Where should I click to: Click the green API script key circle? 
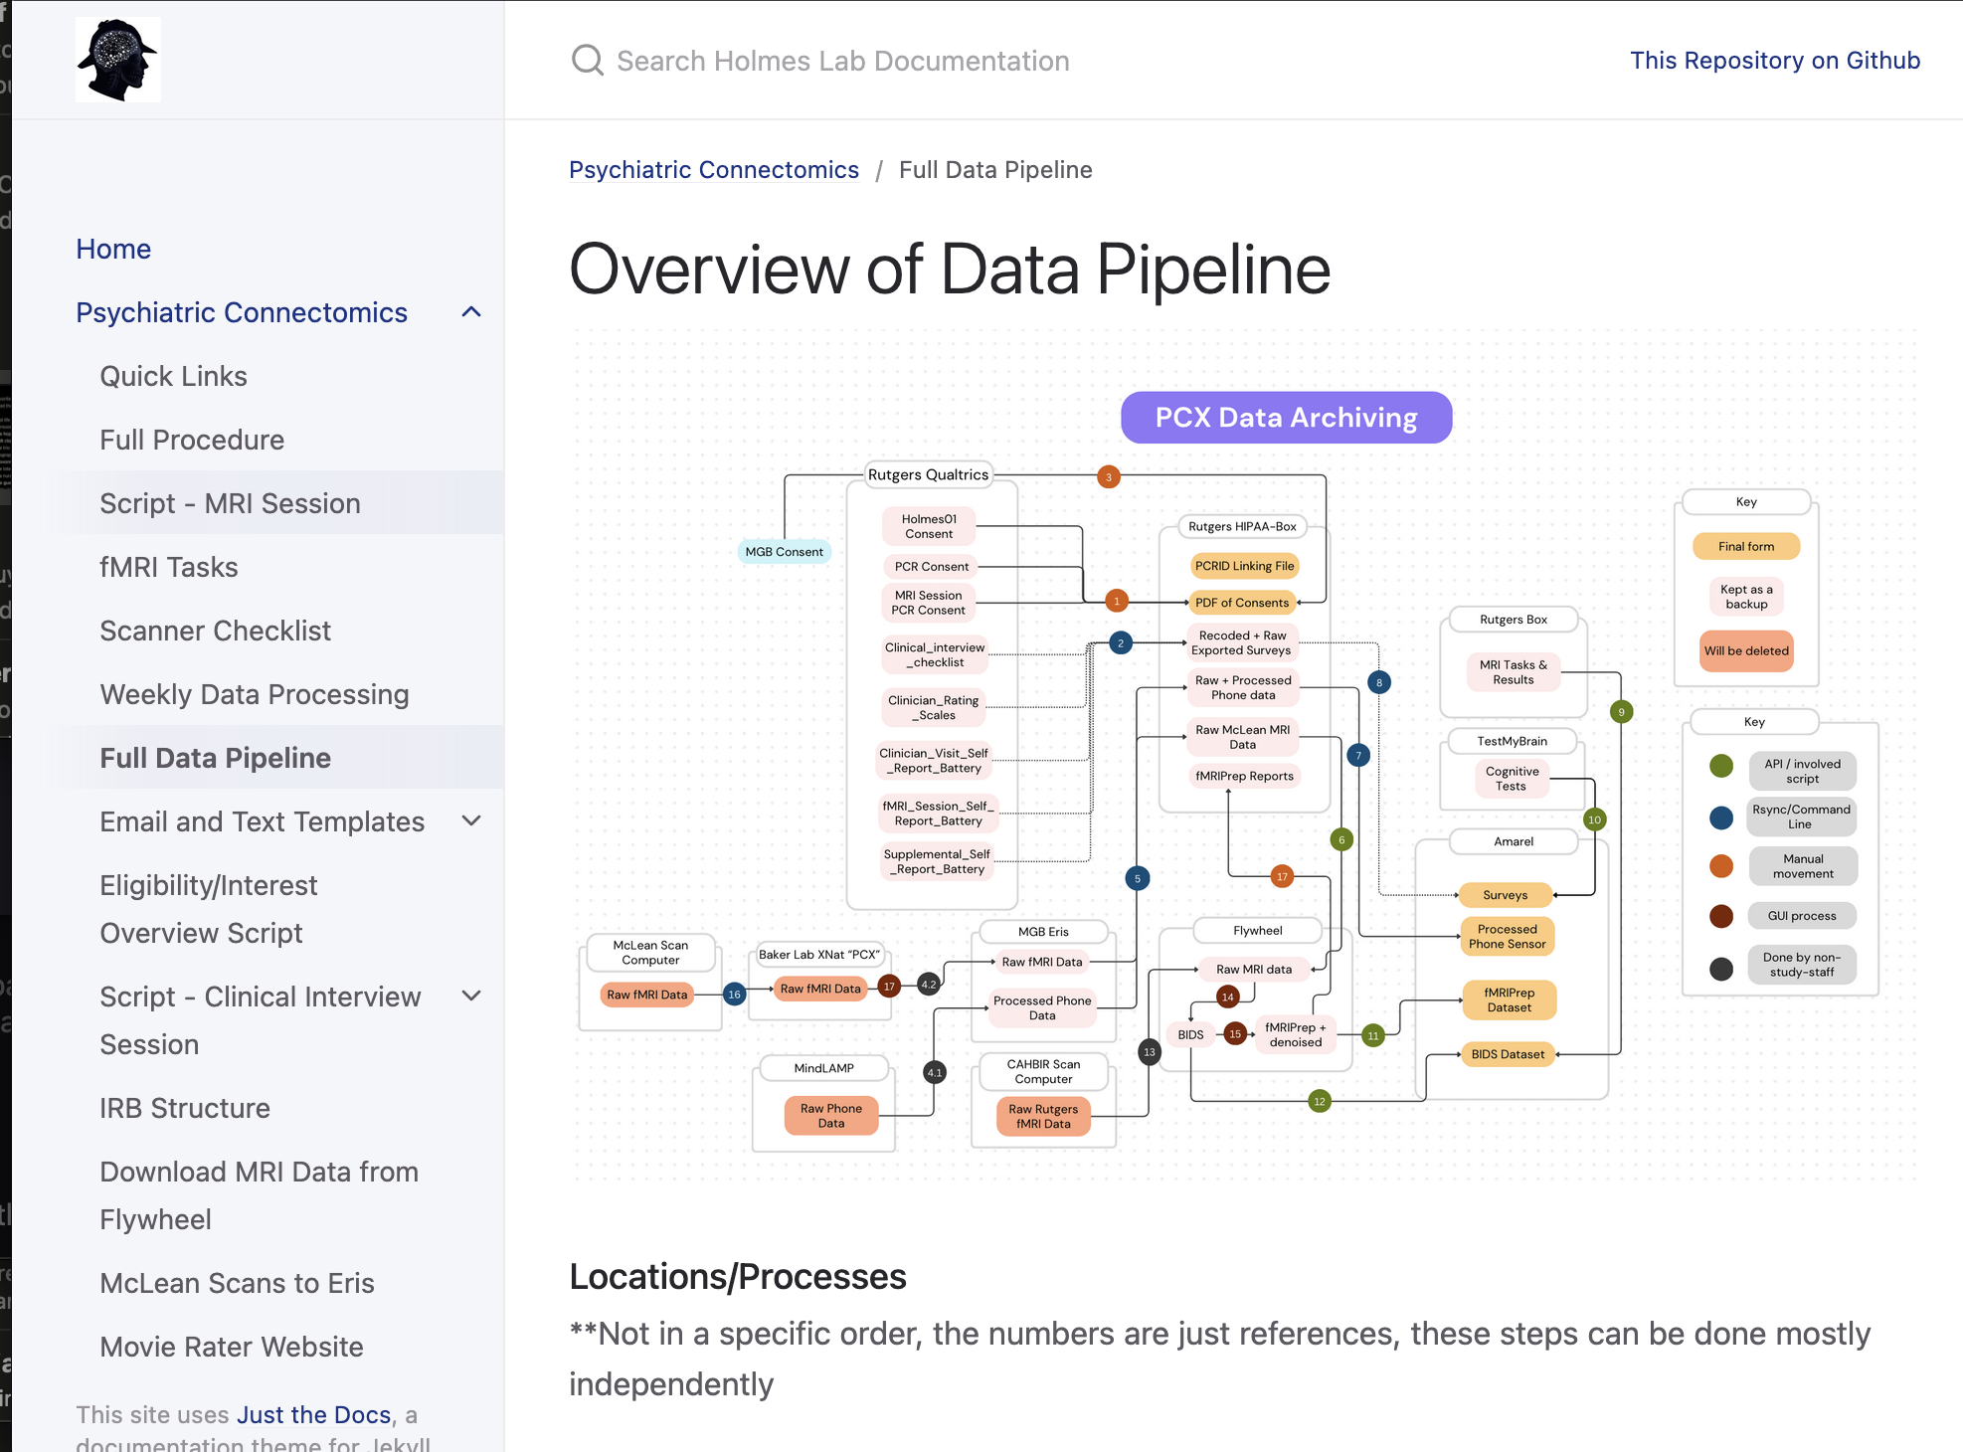tap(1721, 766)
